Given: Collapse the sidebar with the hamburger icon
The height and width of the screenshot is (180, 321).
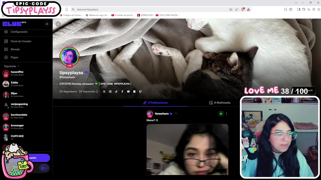Looking at the screenshot, I should pyautogui.click(x=47, y=24).
